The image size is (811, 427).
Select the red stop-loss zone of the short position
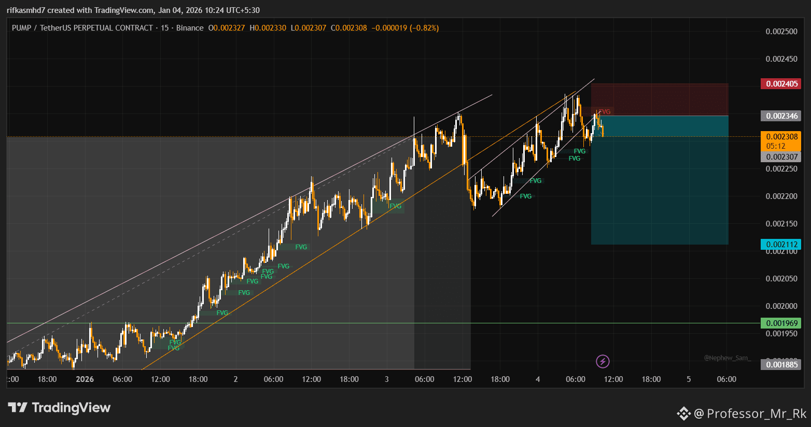coord(660,99)
